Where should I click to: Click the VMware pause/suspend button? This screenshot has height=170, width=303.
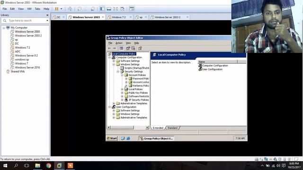(57, 9)
